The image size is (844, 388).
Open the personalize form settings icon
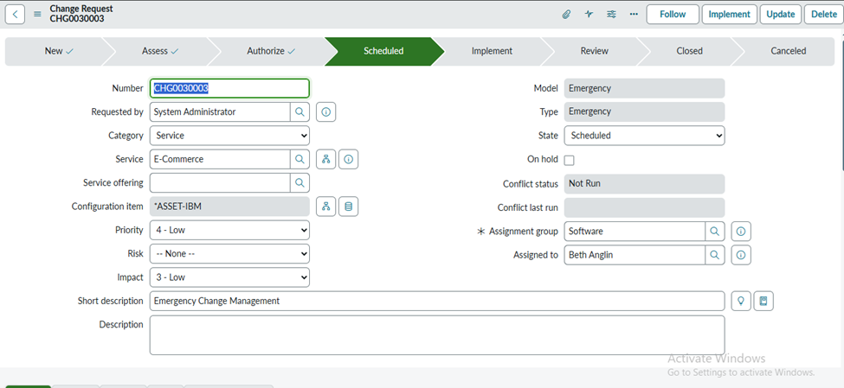tap(611, 14)
